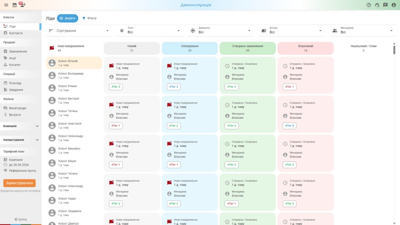Expand the Компанія sidebar section
The width and height of the screenshot is (400, 225).
(x=21, y=126)
